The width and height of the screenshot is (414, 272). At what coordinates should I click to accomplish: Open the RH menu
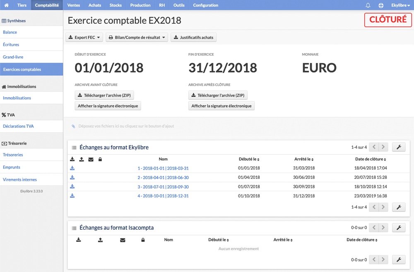[162, 5]
